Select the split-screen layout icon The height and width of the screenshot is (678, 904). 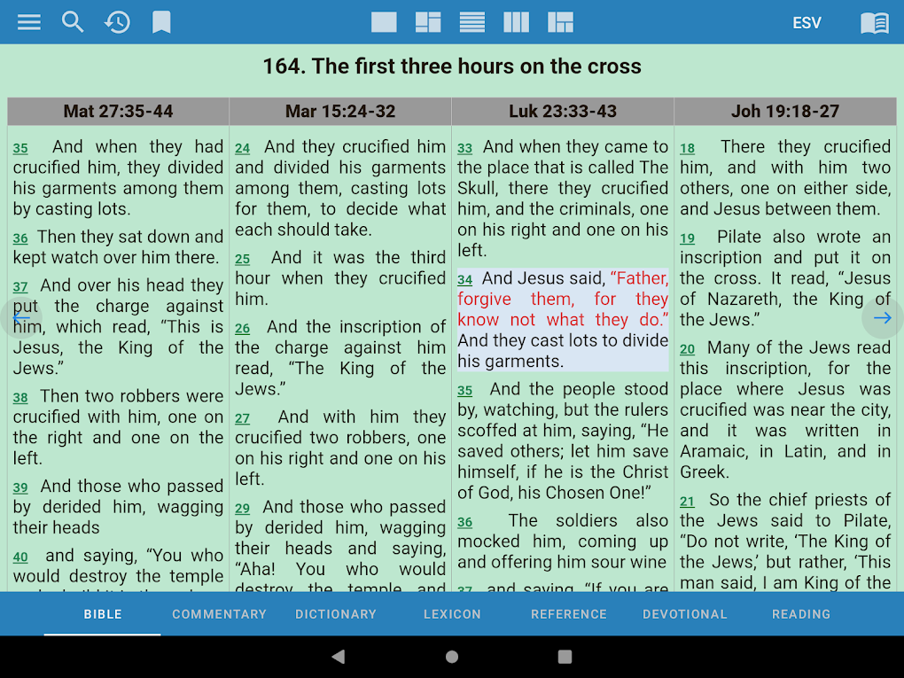click(x=428, y=22)
